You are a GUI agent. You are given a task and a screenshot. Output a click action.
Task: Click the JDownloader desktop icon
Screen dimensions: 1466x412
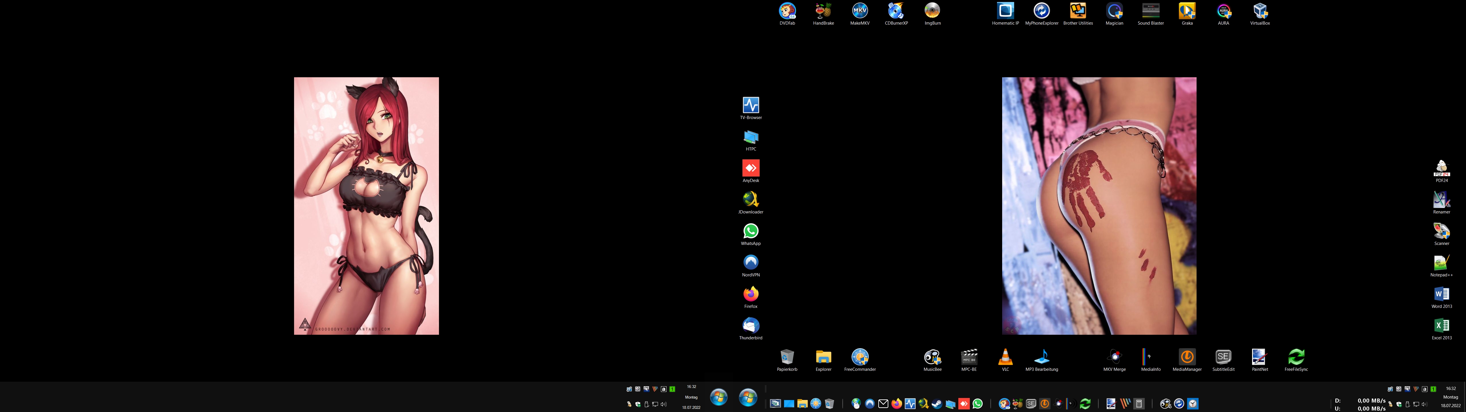coord(751,203)
